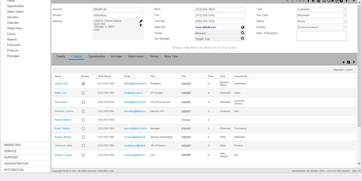This screenshot has height=181, width=362.
Task: Switch to the Details tab
Action: (61, 56)
